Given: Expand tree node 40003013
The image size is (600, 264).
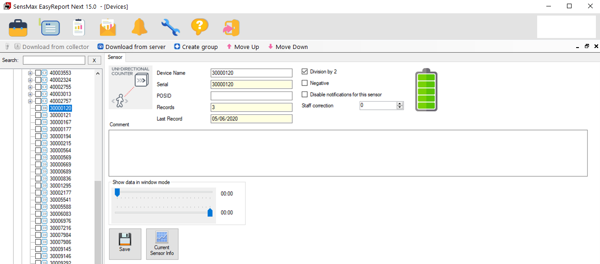Looking at the screenshot, I should click(x=30, y=94).
